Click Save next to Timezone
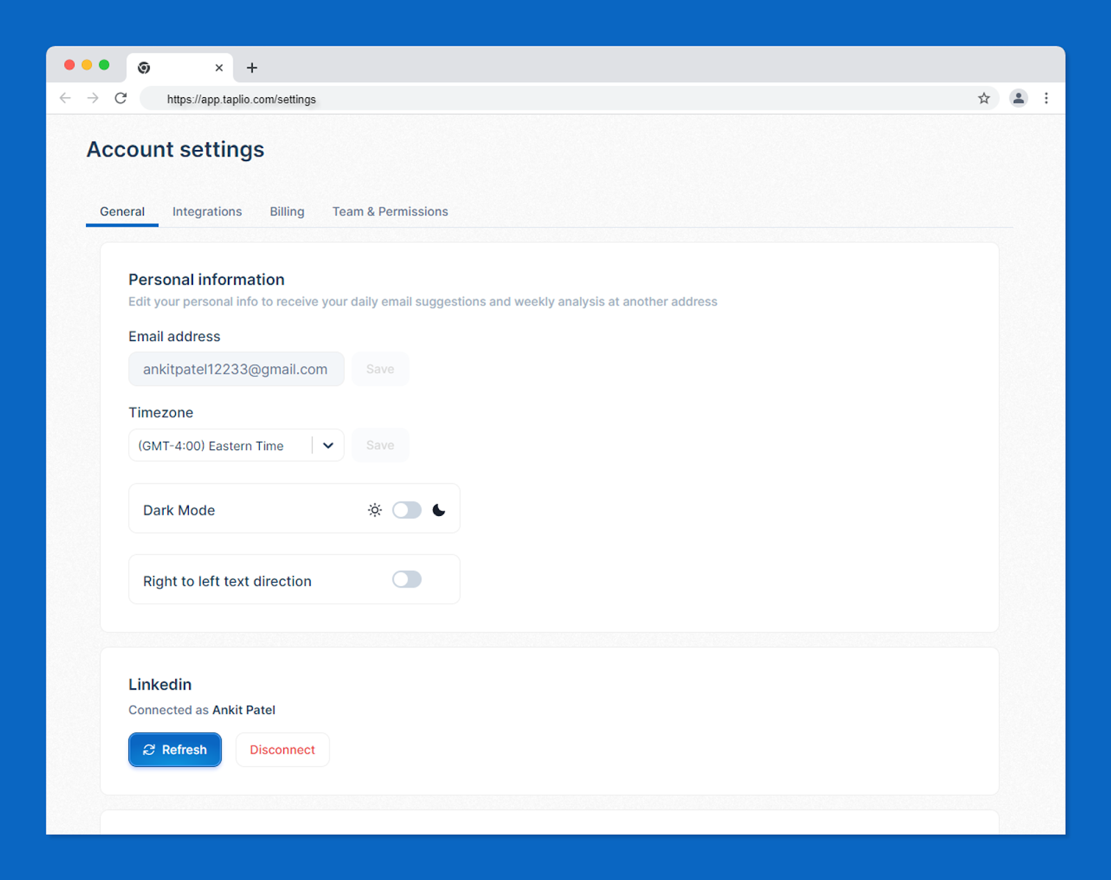This screenshot has width=1111, height=880. tap(381, 445)
